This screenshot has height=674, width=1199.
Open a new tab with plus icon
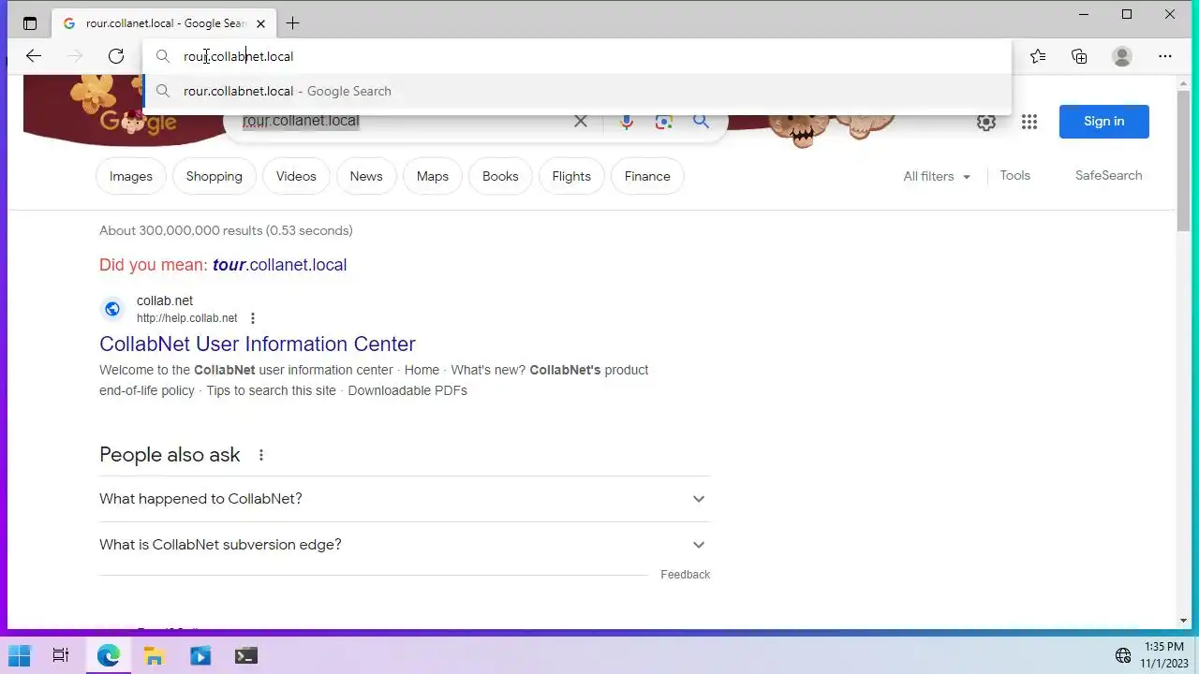(292, 23)
